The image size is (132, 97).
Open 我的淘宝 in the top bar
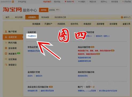pyautogui.click(x=57, y=2)
